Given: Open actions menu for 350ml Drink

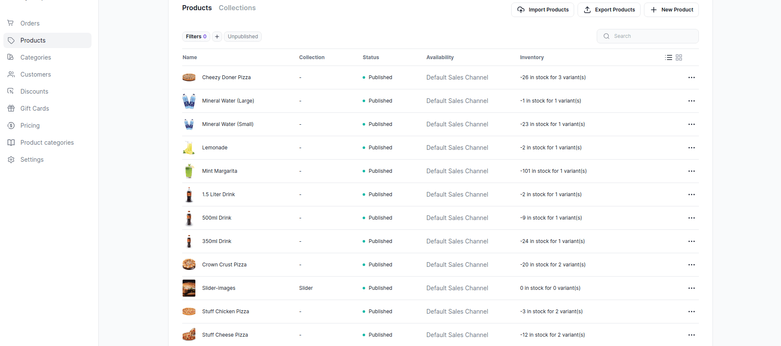Looking at the screenshot, I should pos(692,241).
